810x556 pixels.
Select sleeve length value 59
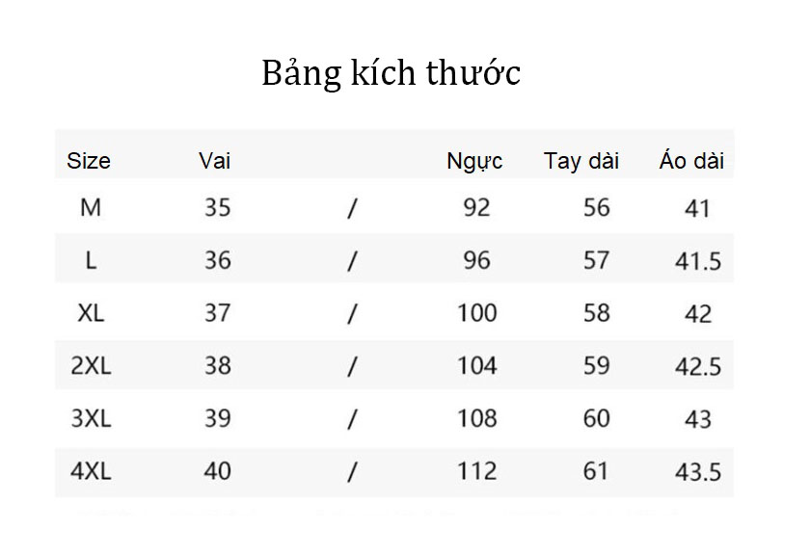click(x=597, y=366)
